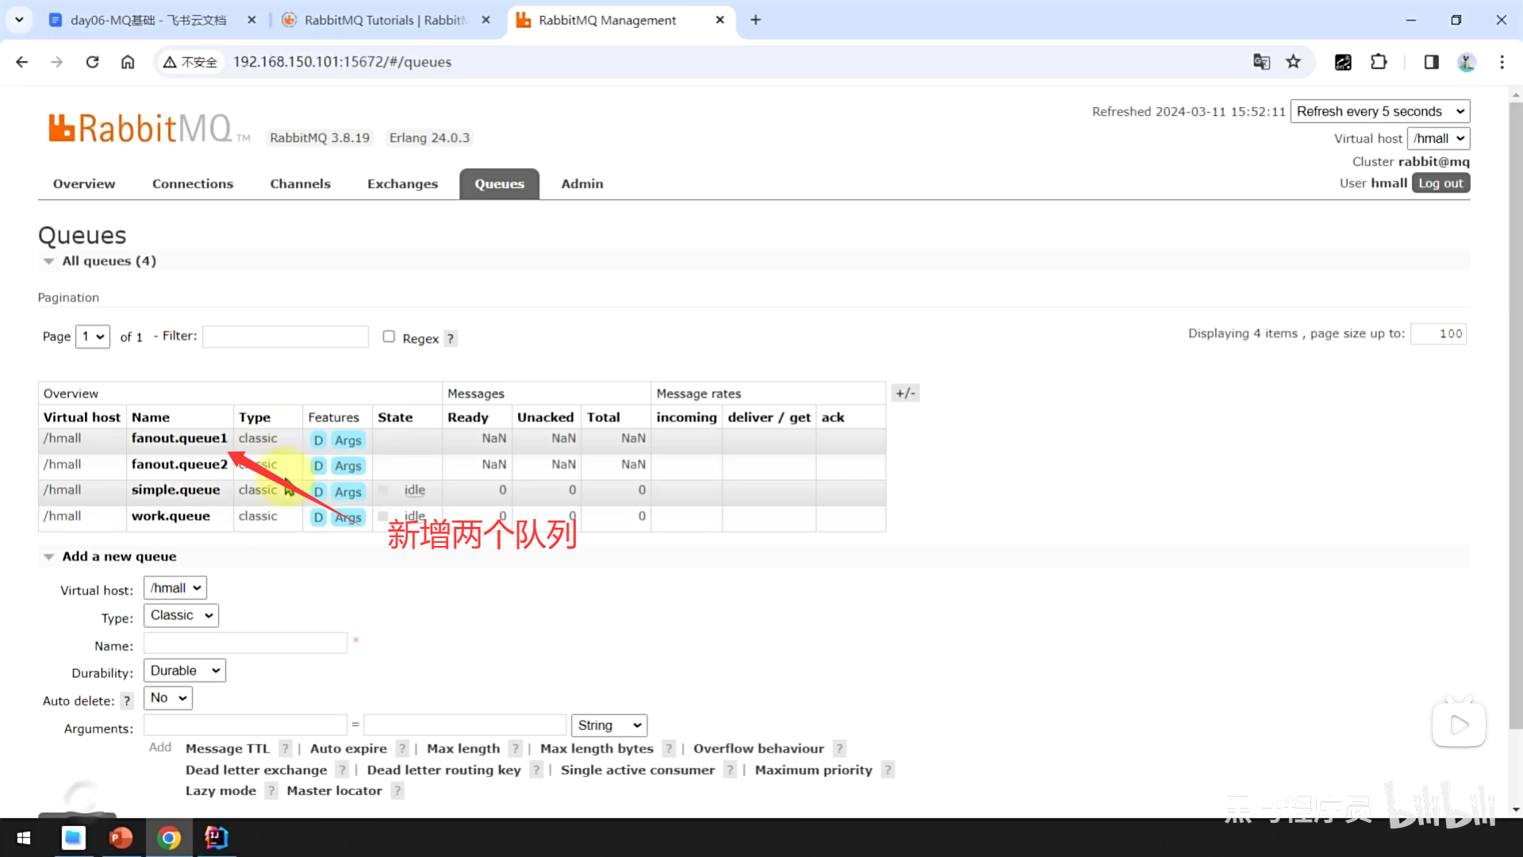Open the fanout.queue1 queue link
Image resolution: width=1523 pixels, height=857 pixels.
179,439
